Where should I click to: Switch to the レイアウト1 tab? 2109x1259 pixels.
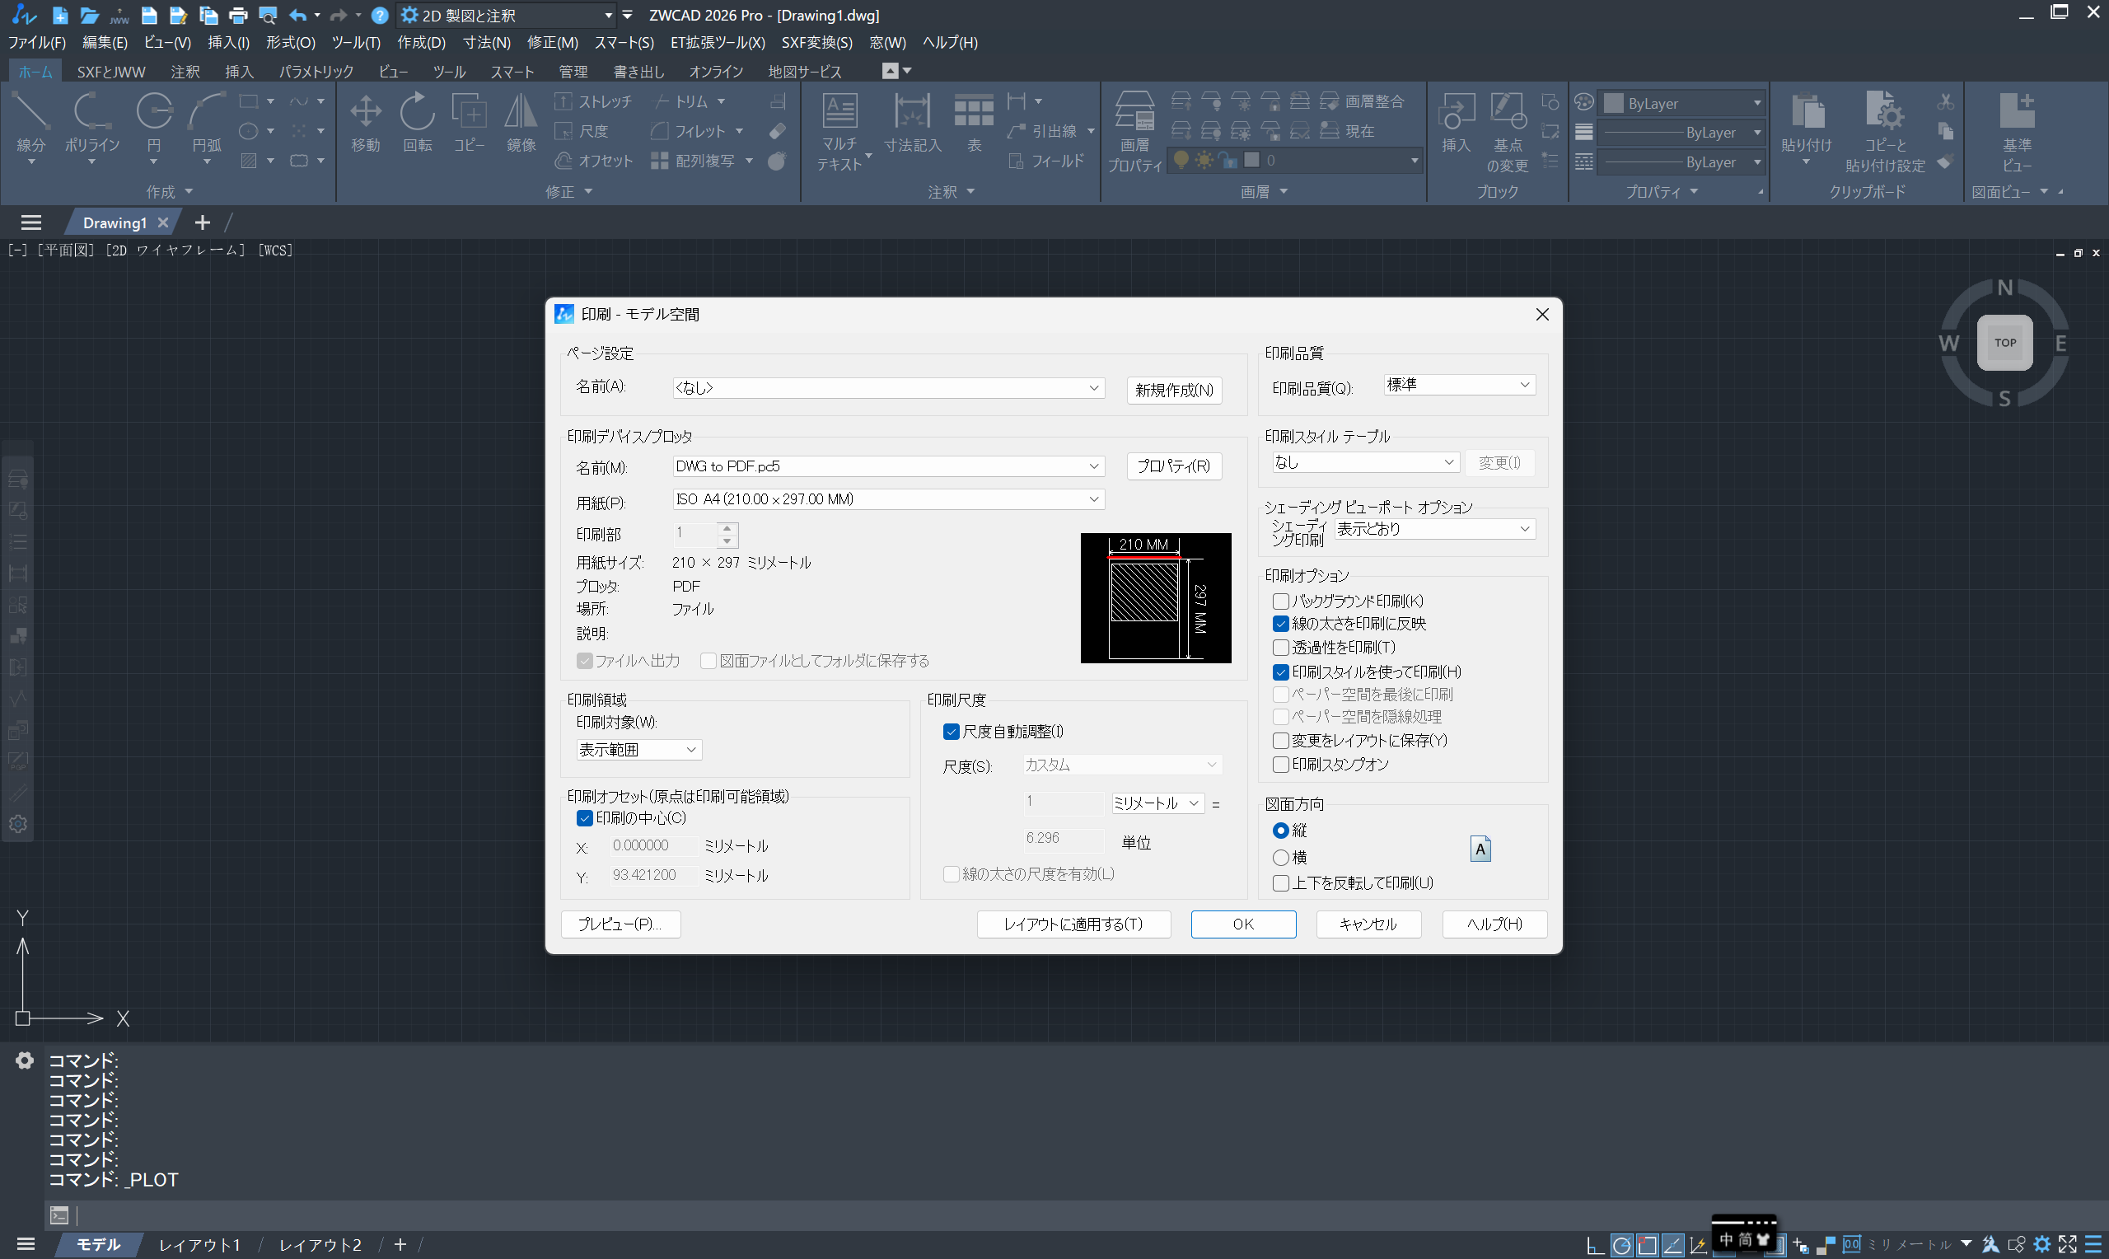point(200,1244)
